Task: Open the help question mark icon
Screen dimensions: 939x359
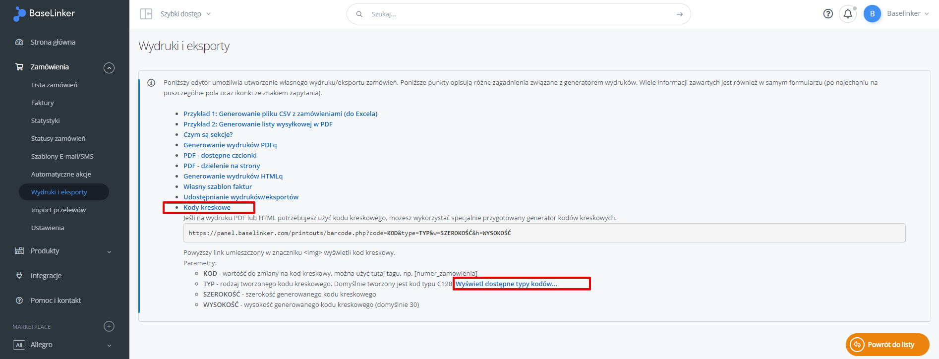Action: [828, 13]
